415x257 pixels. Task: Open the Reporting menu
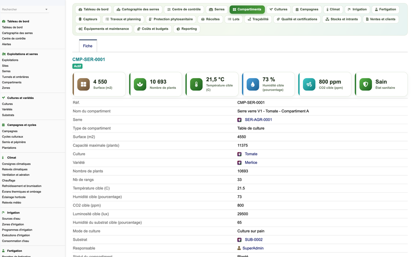[x=187, y=29]
